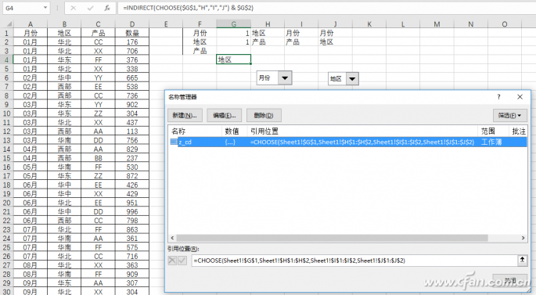The image size is (536, 295).
Task: Open the Name Box dropdown arrow
Action: [45, 8]
